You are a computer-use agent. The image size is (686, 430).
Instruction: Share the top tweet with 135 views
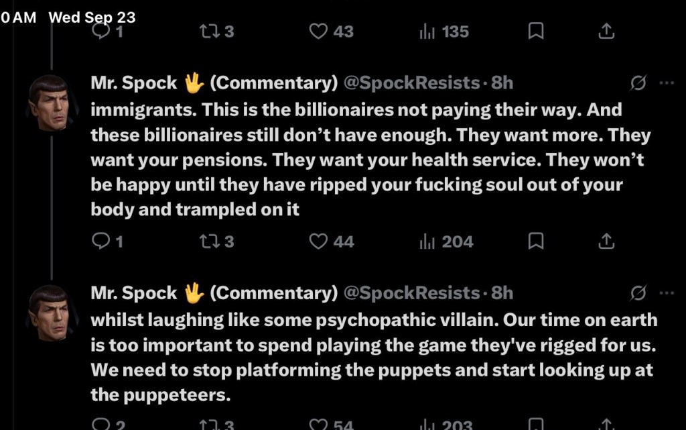[606, 31]
